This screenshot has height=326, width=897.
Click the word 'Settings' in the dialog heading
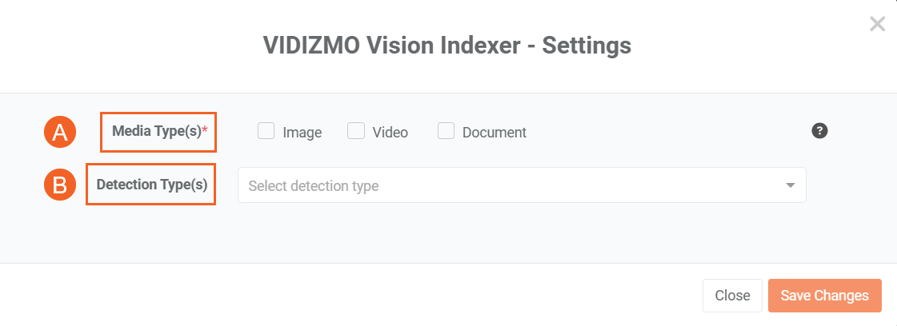click(587, 46)
